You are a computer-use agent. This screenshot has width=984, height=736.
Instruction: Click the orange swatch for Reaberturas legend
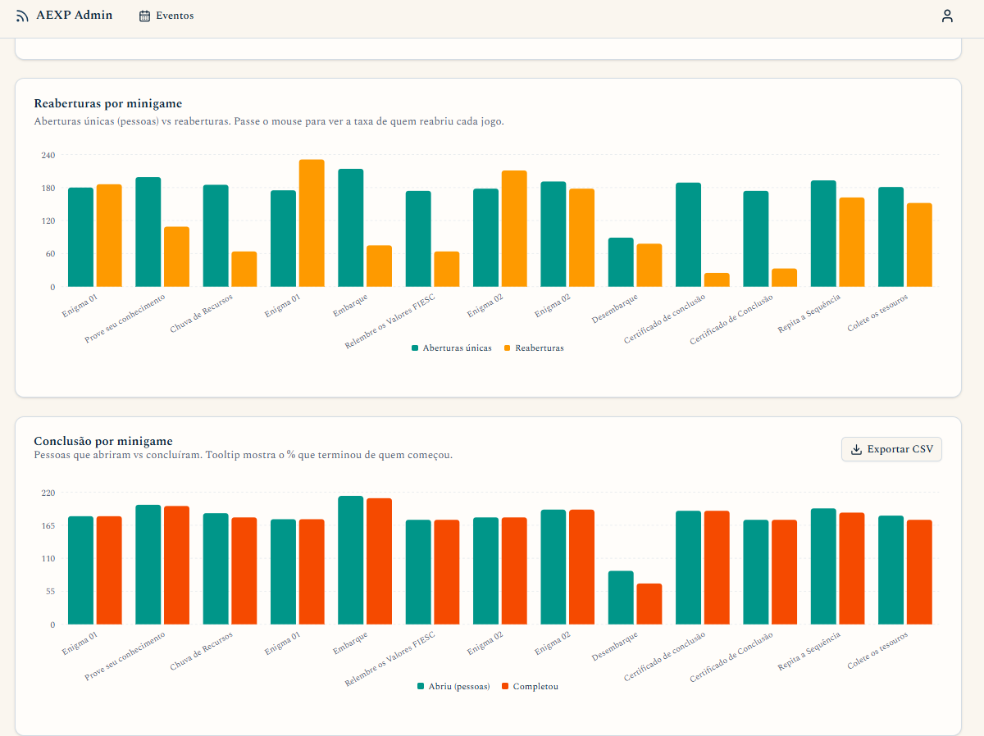pyautogui.click(x=508, y=348)
